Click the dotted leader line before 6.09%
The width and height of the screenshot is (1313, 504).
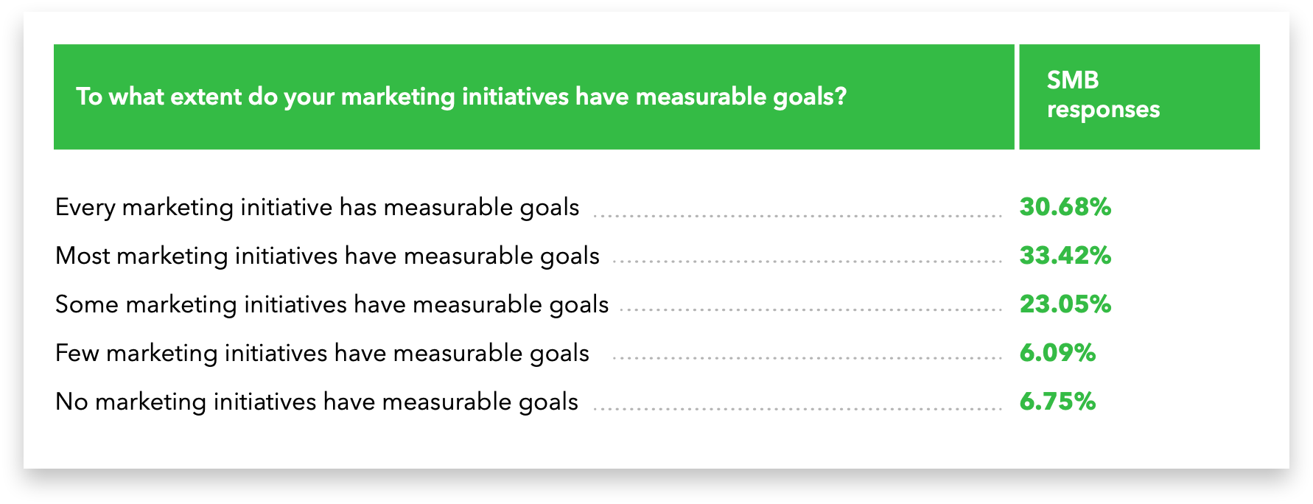click(807, 359)
